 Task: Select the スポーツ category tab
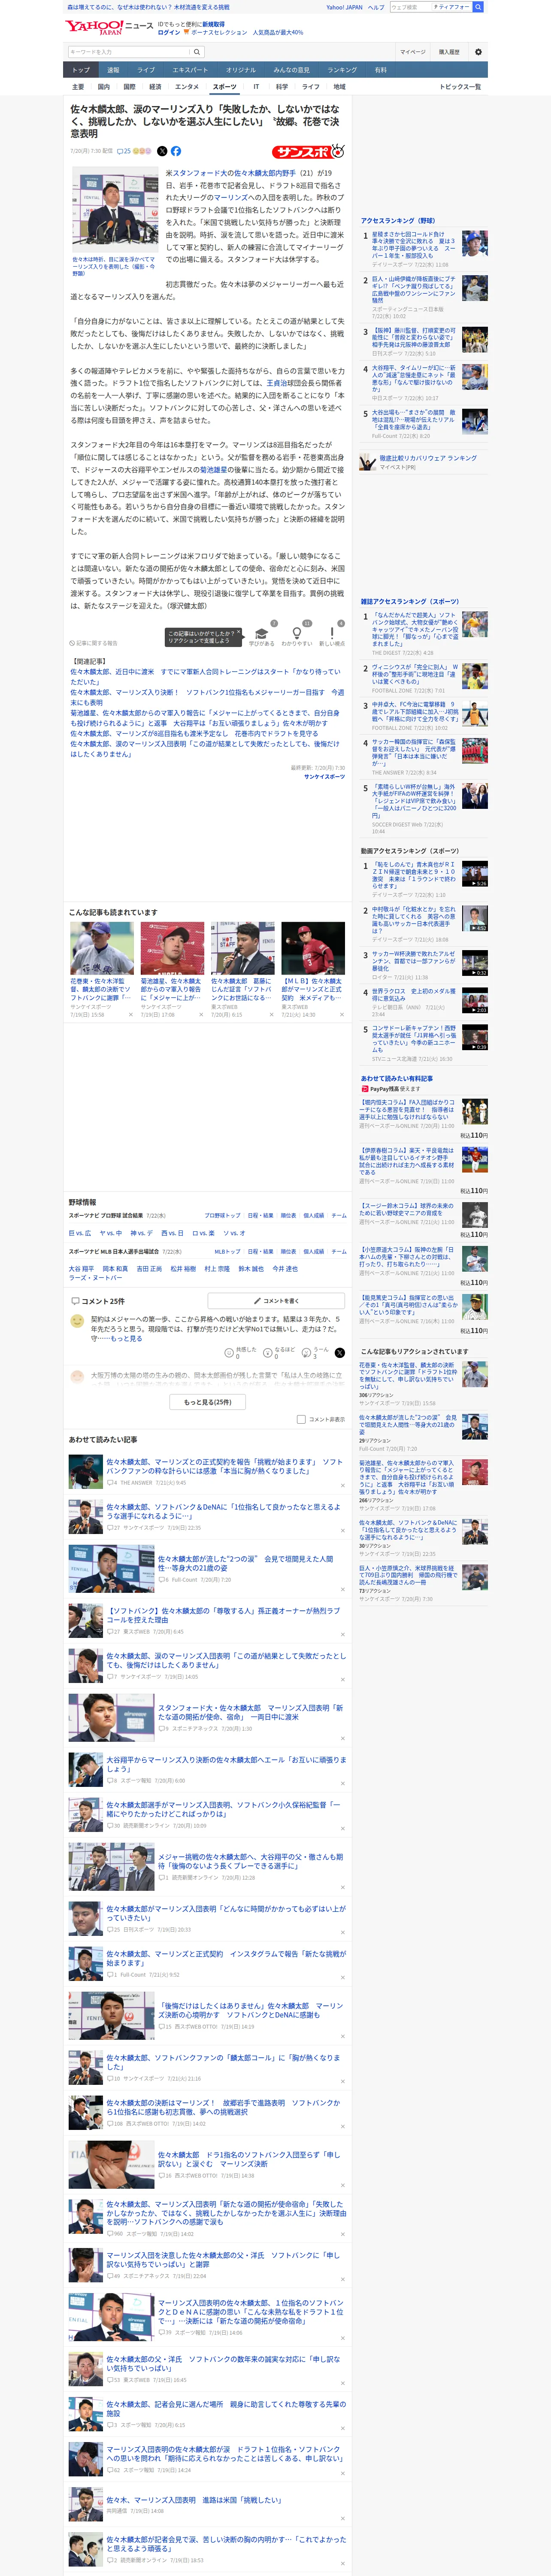[x=225, y=87]
